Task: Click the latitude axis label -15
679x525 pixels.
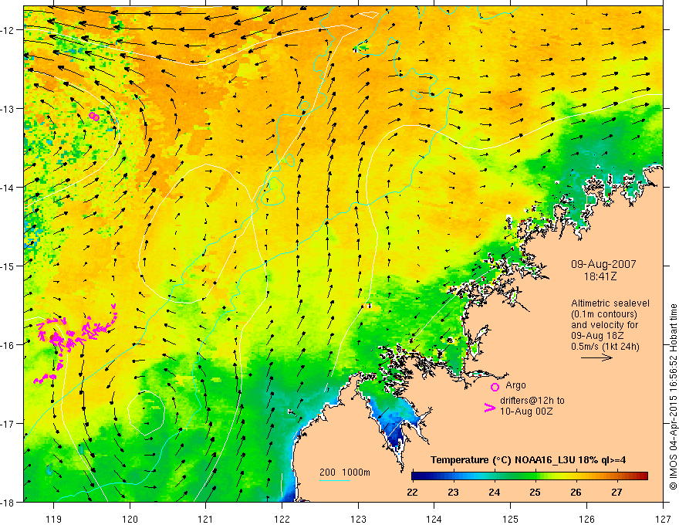Action: [8, 266]
